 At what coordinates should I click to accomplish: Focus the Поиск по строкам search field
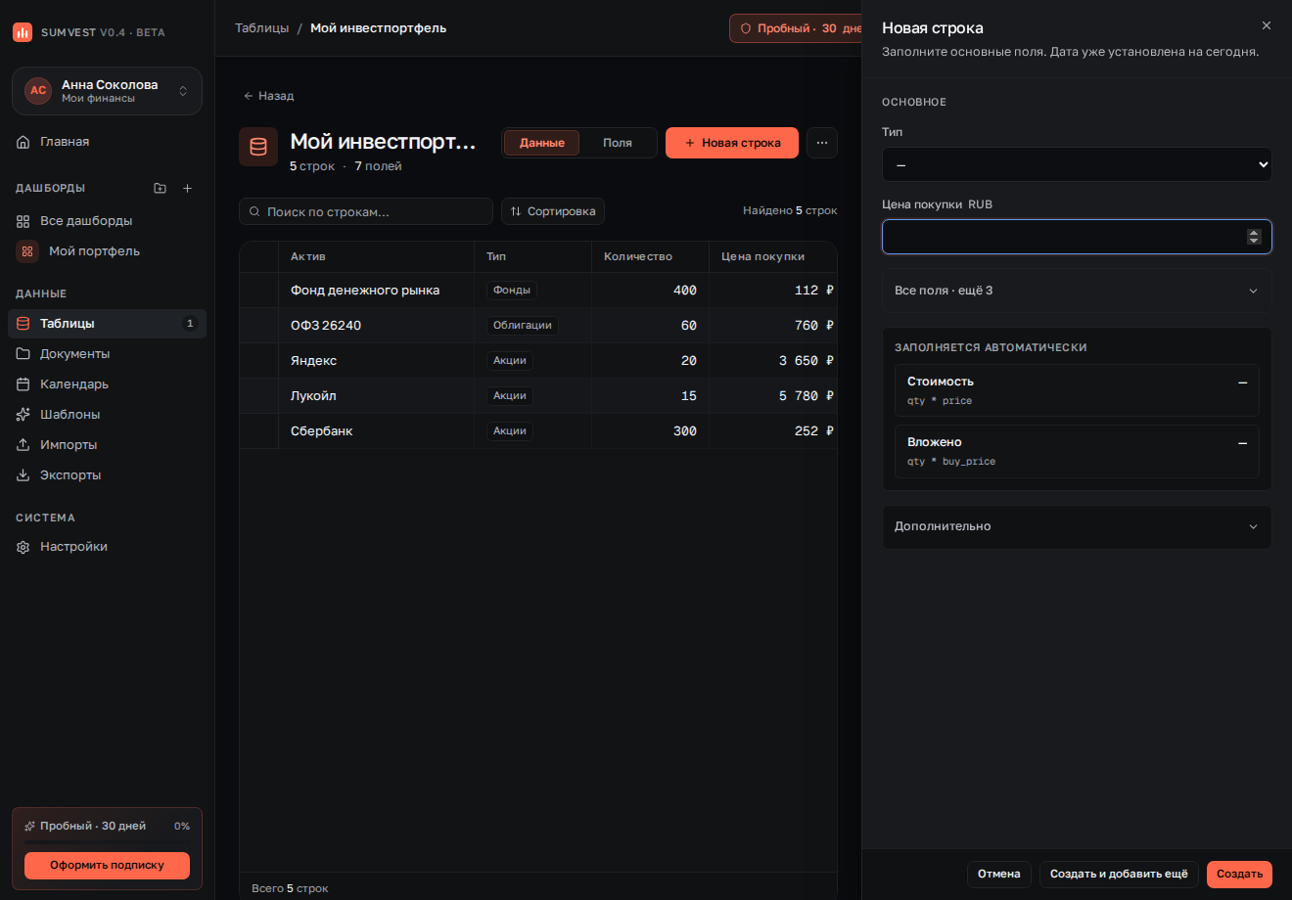[366, 211]
